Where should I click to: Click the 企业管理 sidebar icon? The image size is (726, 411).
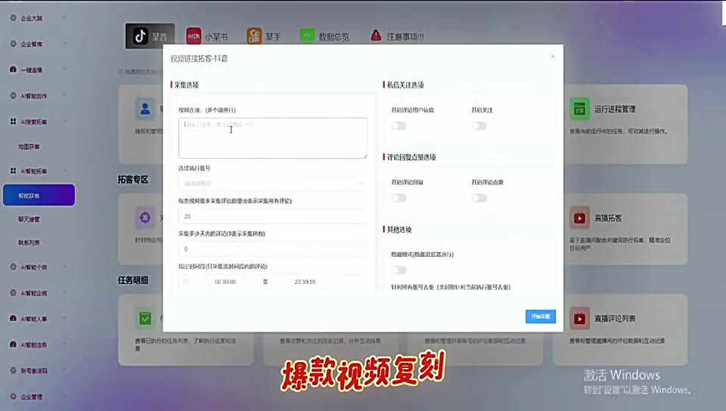click(13, 396)
